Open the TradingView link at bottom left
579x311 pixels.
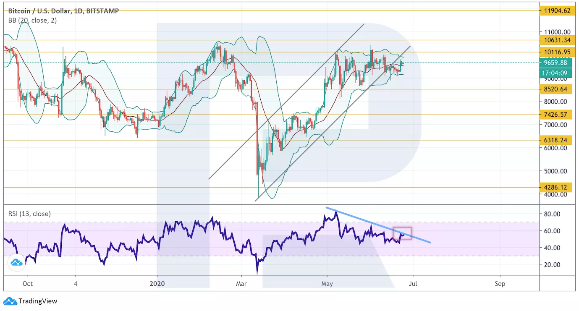coord(38,301)
